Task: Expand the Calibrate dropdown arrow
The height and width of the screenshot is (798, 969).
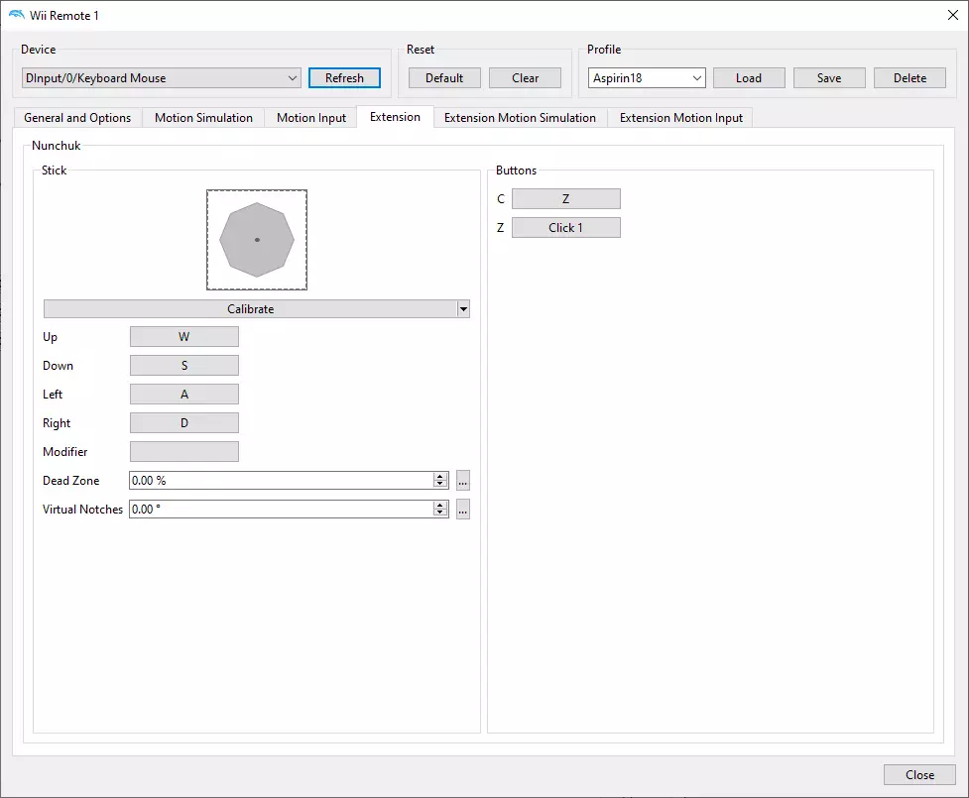Action: [x=463, y=309]
